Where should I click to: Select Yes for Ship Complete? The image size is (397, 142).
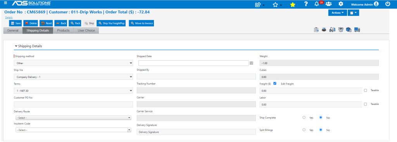304,117
